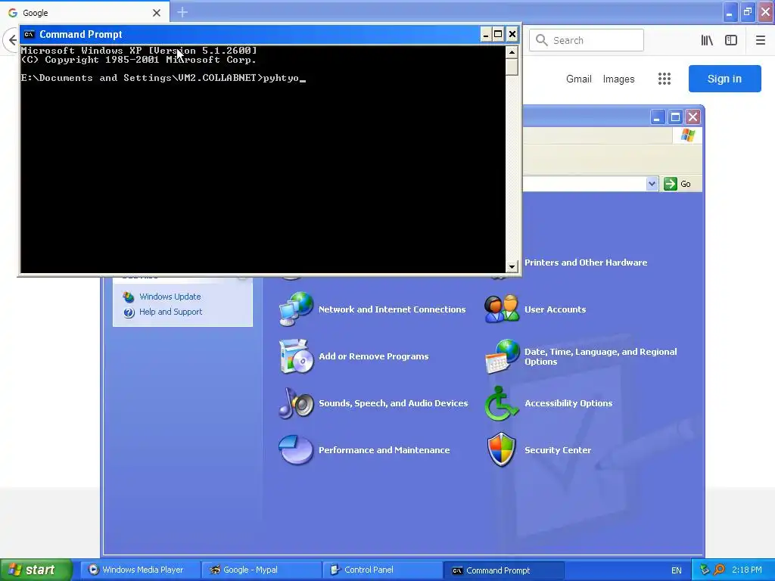
Task: Open Date, Time, Language, Regional Options icon
Action: [502, 356]
